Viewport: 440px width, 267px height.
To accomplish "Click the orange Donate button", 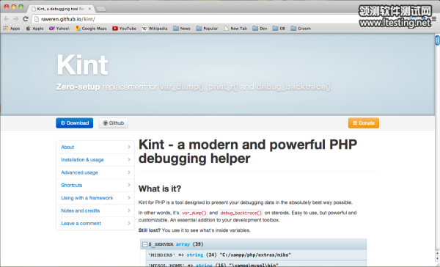I will click(364, 123).
